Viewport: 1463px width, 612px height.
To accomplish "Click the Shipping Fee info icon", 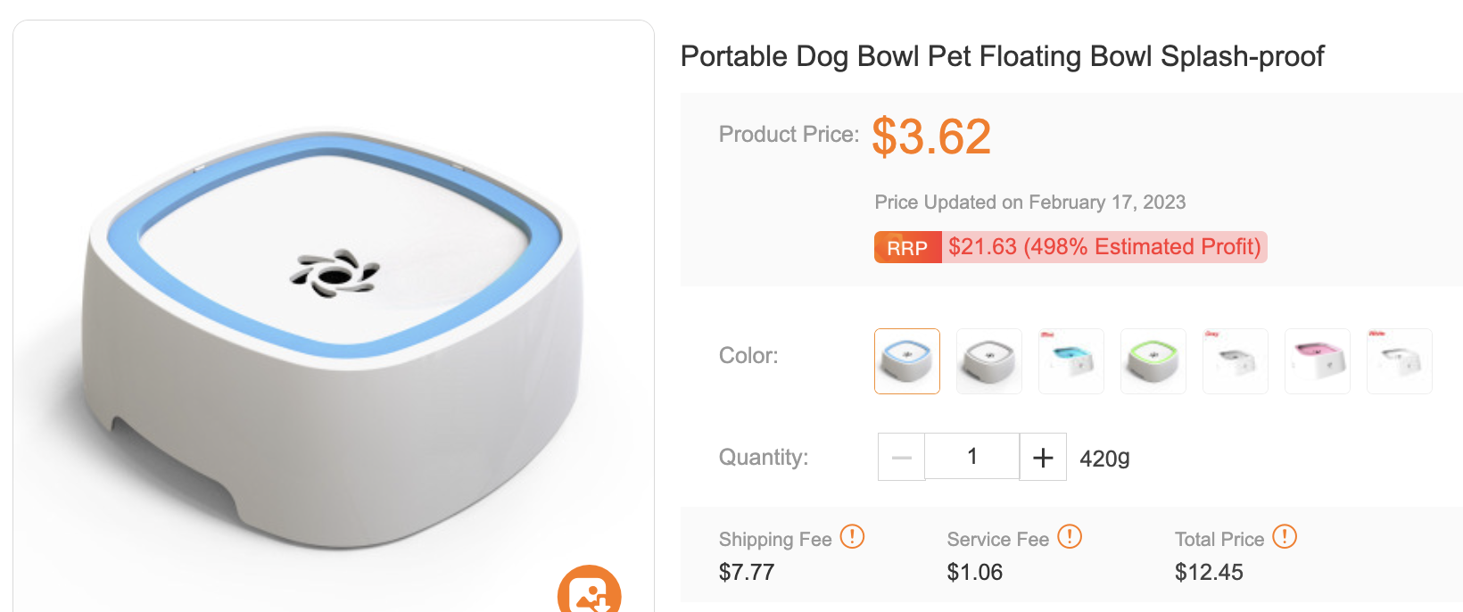I will (852, 536).
